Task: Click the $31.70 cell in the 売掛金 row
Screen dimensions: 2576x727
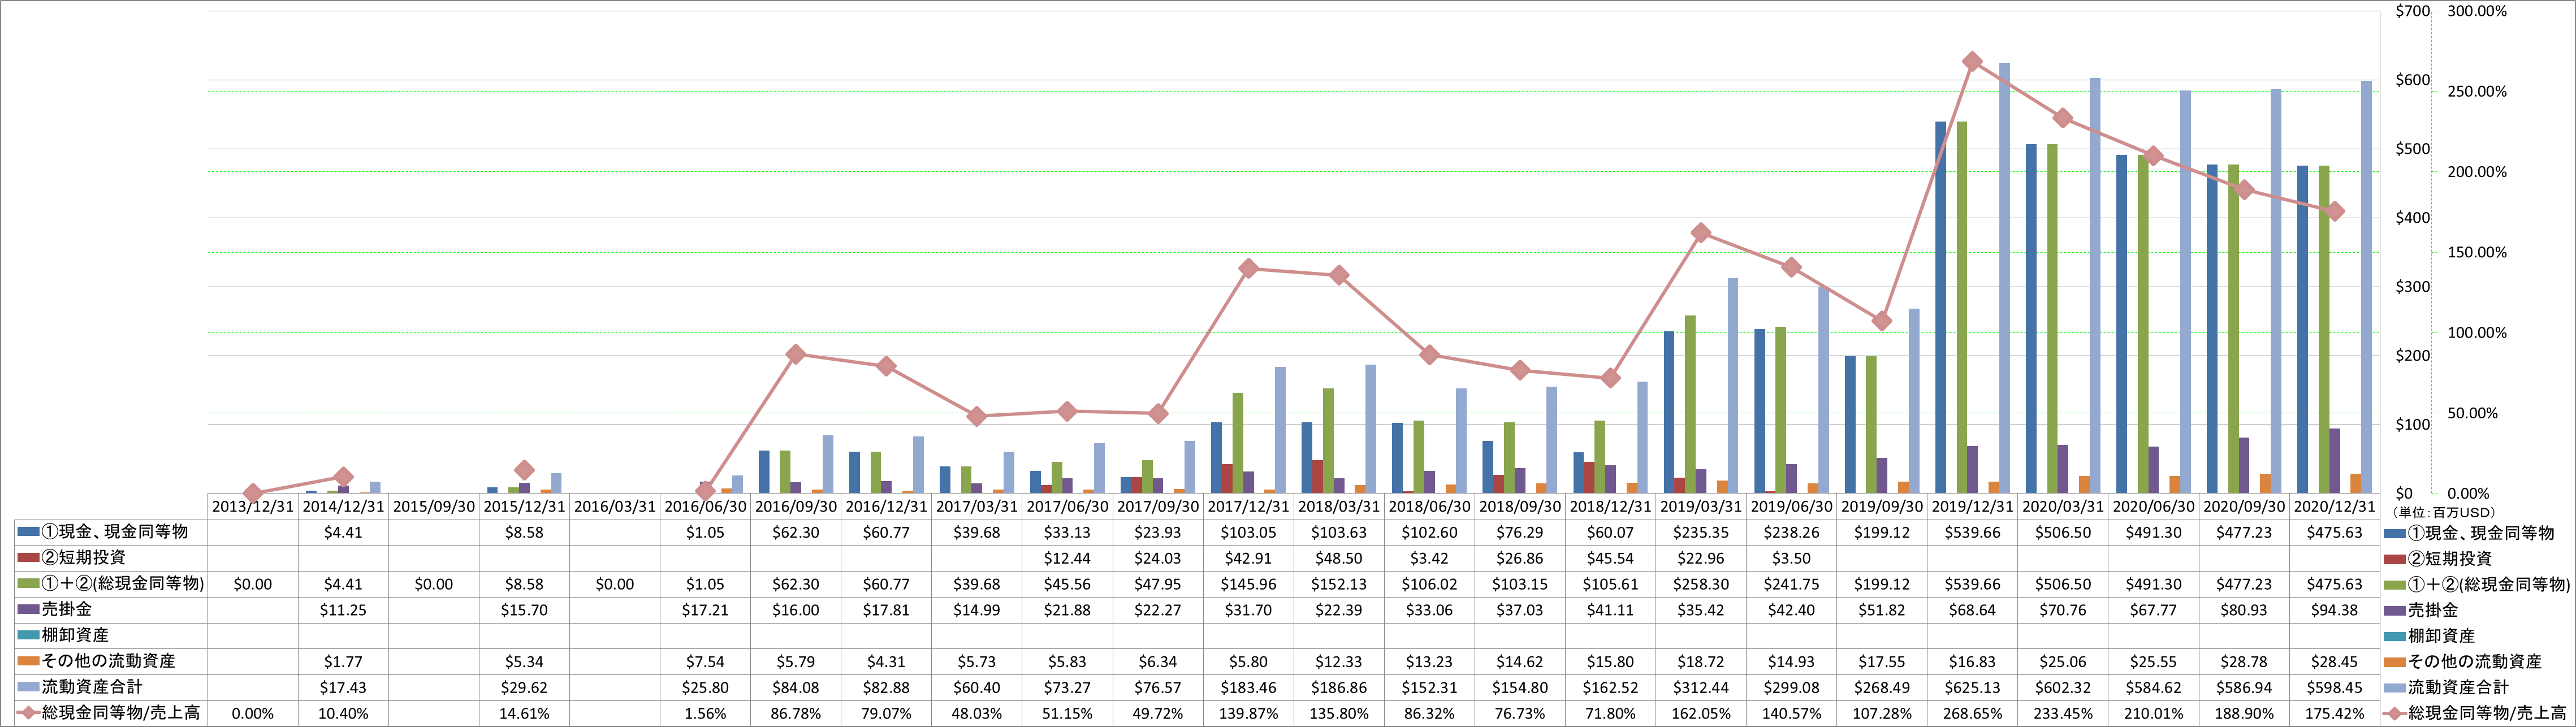Action: [1248, 610]
